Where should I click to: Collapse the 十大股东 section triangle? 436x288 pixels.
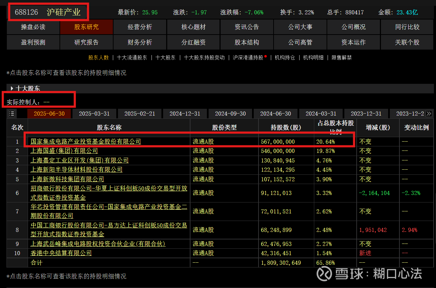[x=12, y=89]
